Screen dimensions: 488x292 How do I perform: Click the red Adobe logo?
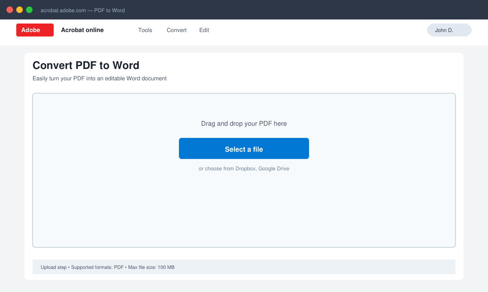tap(35, 30)
